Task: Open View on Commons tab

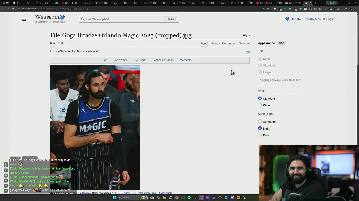Action: [223, 43]
